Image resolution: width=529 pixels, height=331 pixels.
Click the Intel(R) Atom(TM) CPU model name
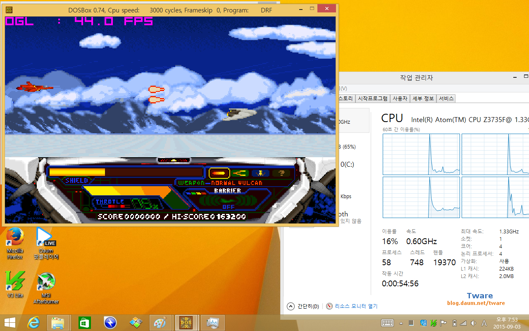pos(470,120)
